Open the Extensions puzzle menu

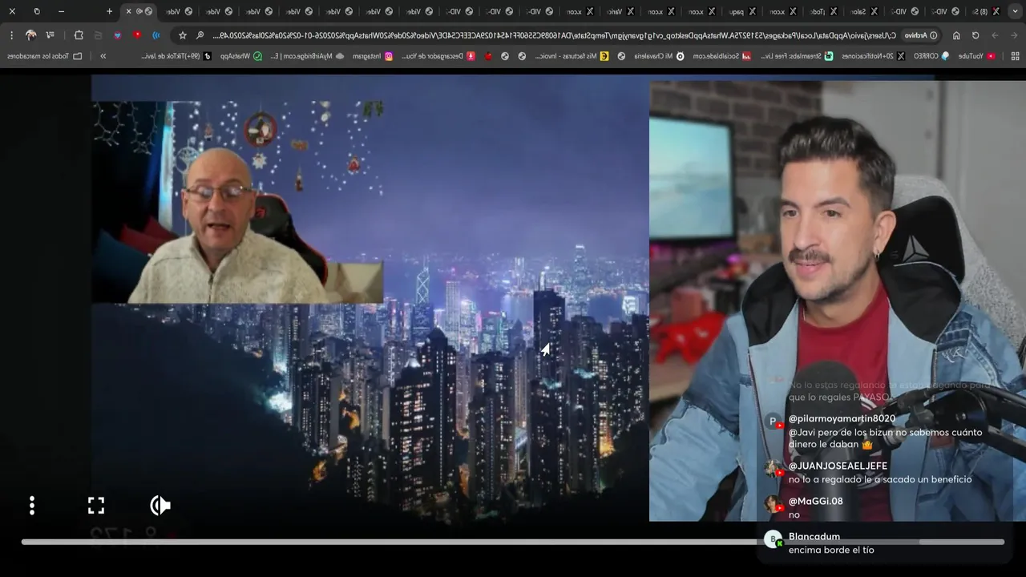[x=79, y=35]
